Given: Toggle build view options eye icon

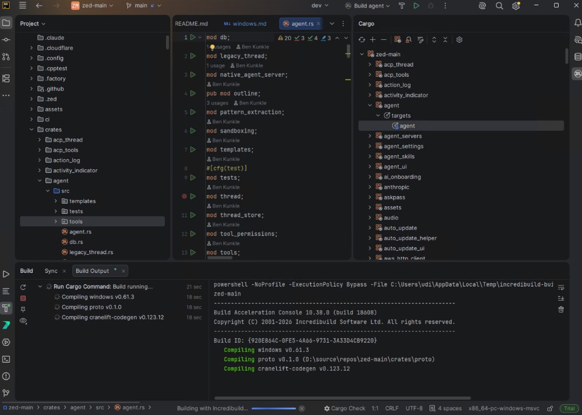Looking at the screenshot, I should tap(23, 321).
